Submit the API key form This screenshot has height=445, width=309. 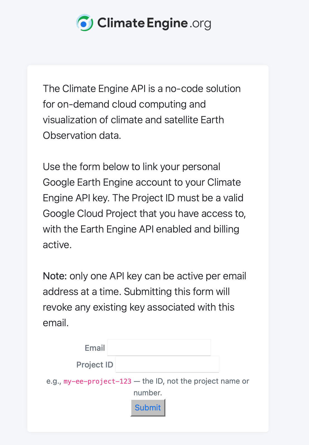tap(148, 408)
